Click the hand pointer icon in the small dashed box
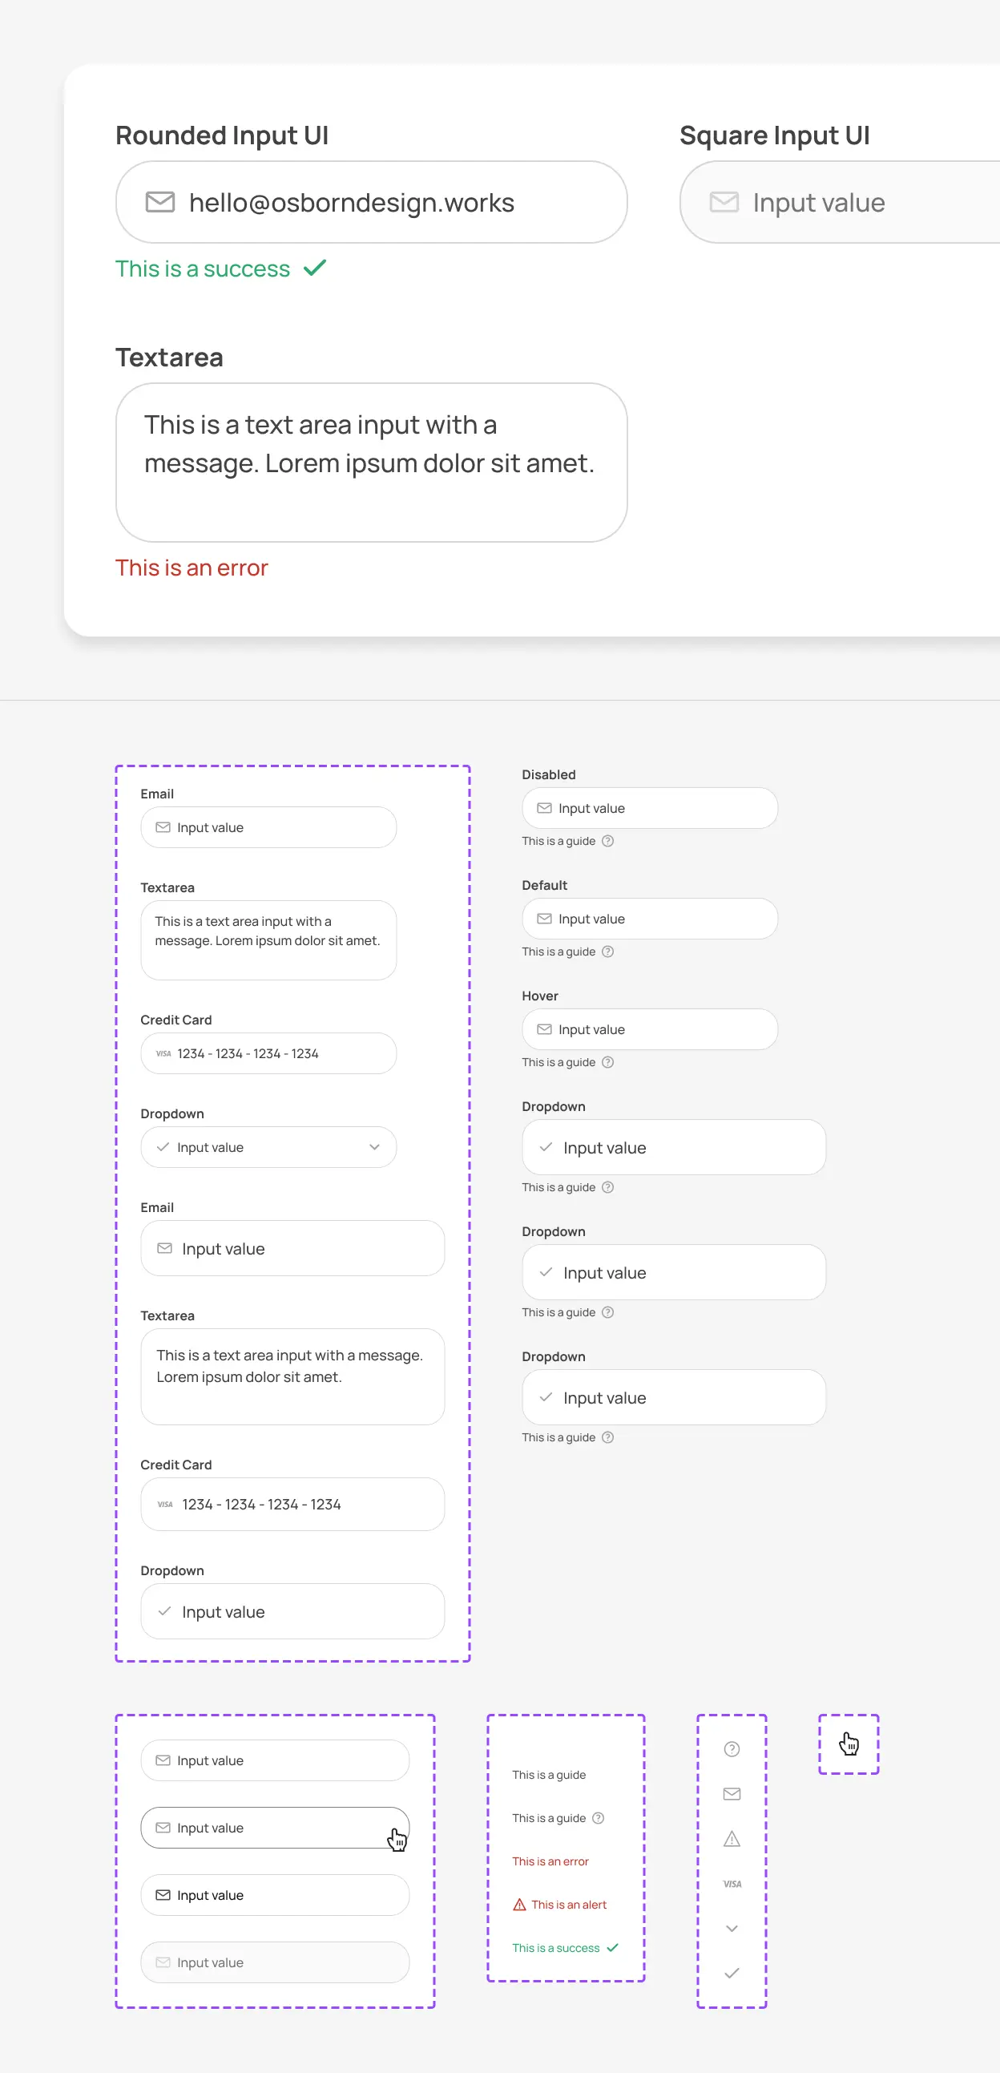Screen dimensions: 1000x2073 (849, 1743)
